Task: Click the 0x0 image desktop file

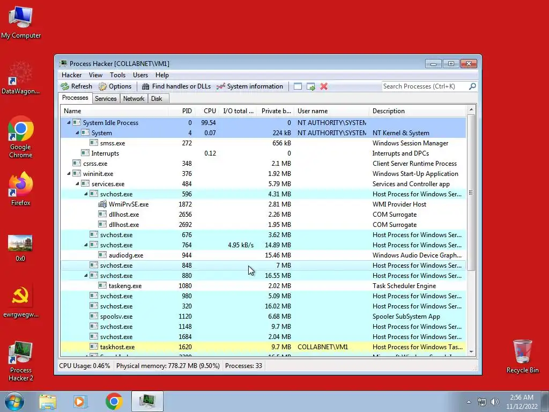Action: (x=20, y=248)
